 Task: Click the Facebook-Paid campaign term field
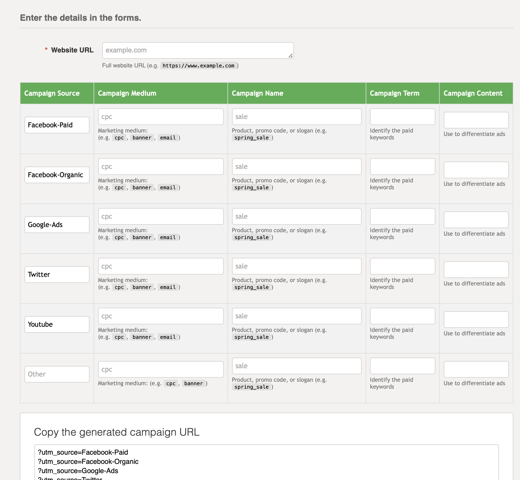(x=402, y=117)
